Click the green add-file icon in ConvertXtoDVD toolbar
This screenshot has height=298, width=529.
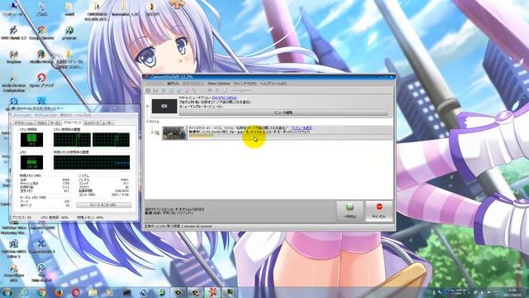point(148,90)
